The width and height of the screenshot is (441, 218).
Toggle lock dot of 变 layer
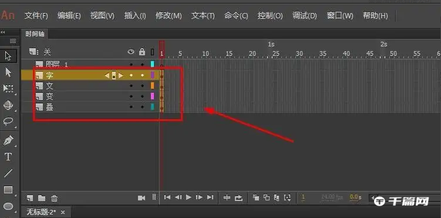coord(142,96)
